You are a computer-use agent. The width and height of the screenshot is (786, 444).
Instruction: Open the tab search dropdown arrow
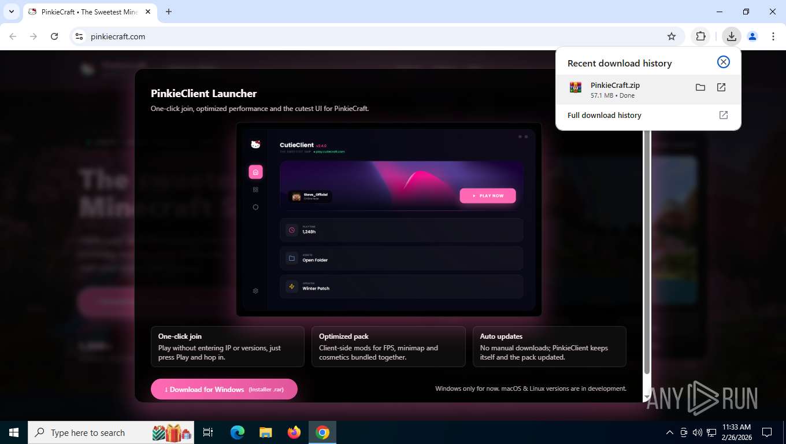pyautogui.click(x=11, y=12)
